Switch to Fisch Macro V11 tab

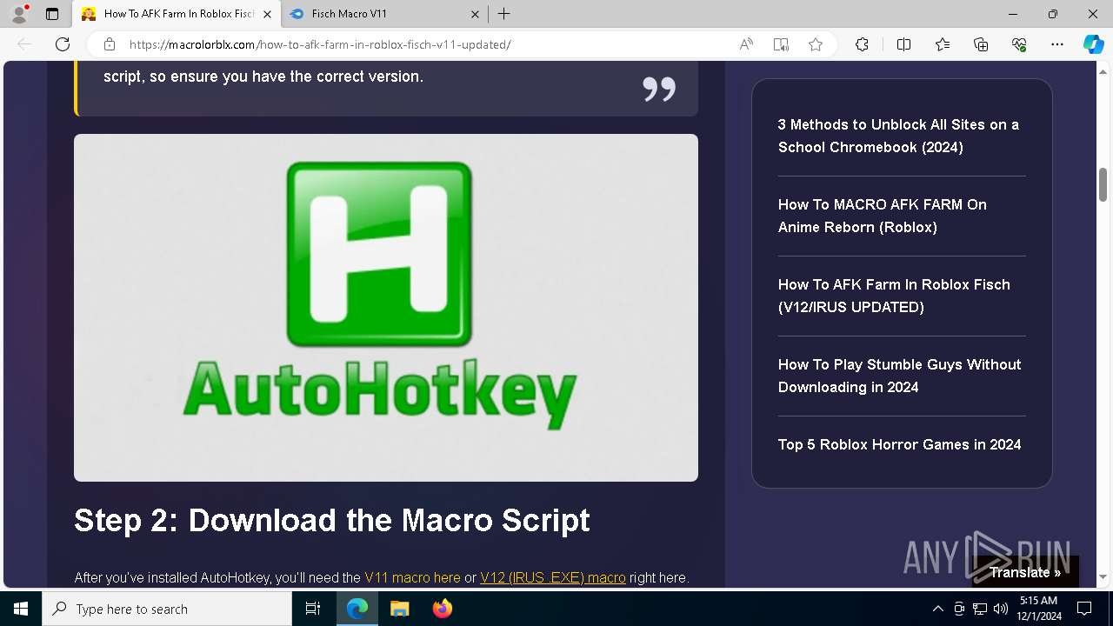[x=383, y=14]
